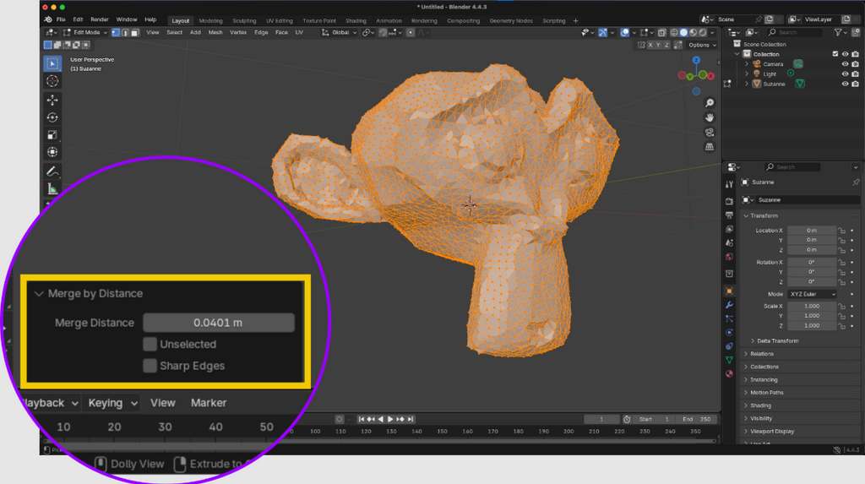Click the pan view hand icon
865x484 pixels.
[x=710, y=117]
